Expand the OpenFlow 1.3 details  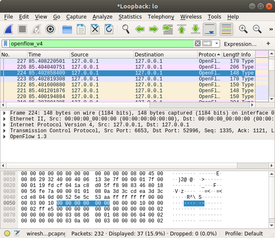coord(5,136)
